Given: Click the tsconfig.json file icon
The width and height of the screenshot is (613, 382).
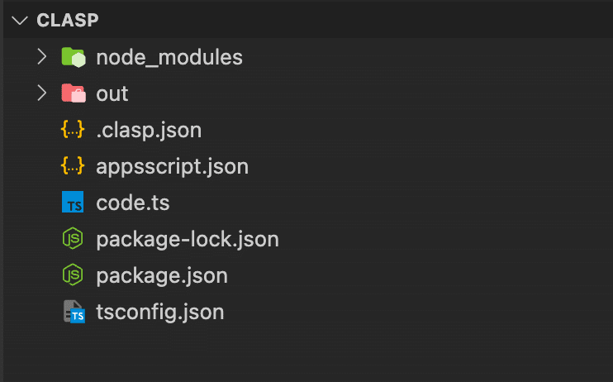Looking at the screenshot, I should click(74, 312).
